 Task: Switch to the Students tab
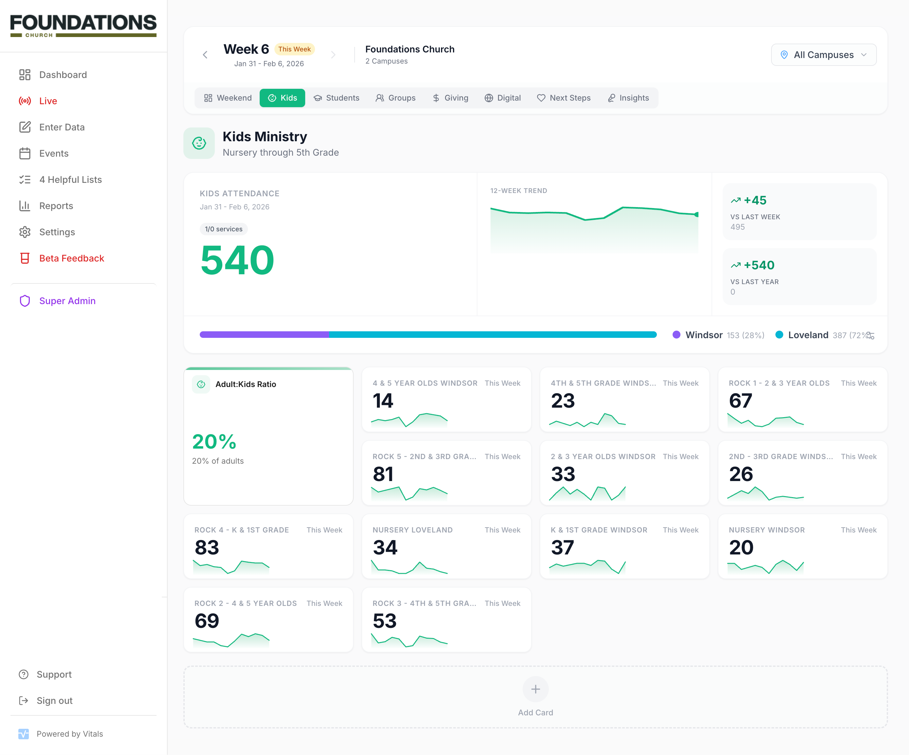click(x=337, y=98)
